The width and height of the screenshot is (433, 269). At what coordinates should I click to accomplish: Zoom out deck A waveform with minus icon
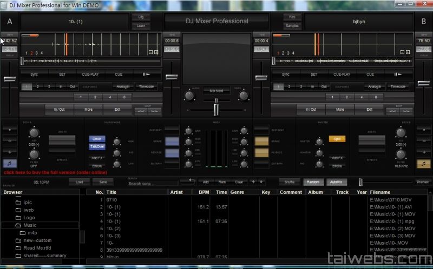(150, 52)
